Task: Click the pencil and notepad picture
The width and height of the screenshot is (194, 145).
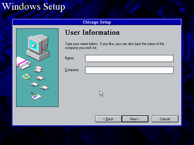Action: 36,96
